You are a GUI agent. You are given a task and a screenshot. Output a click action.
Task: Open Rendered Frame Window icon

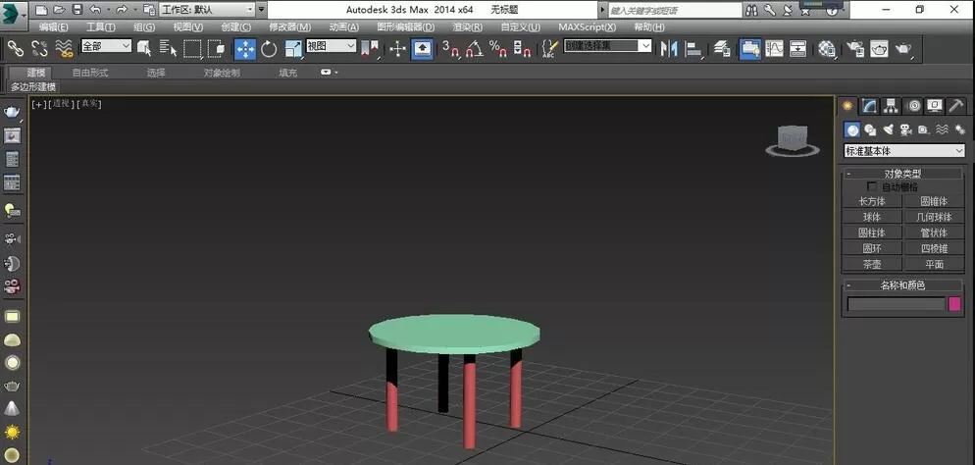tap(879, 48)
